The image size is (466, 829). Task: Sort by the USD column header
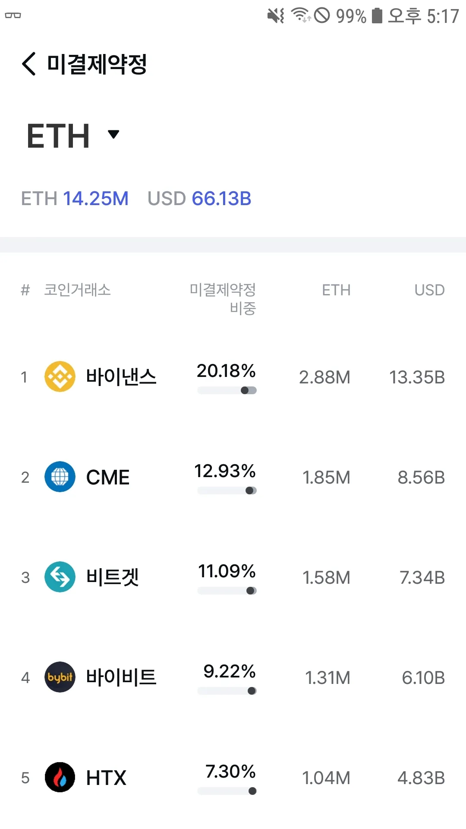point(429,290)
